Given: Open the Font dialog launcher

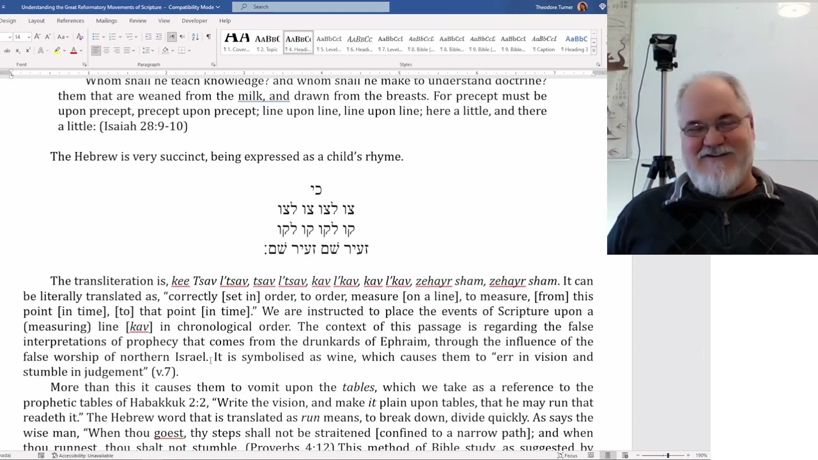Looking at the screenshot, I should pos(84,65).
